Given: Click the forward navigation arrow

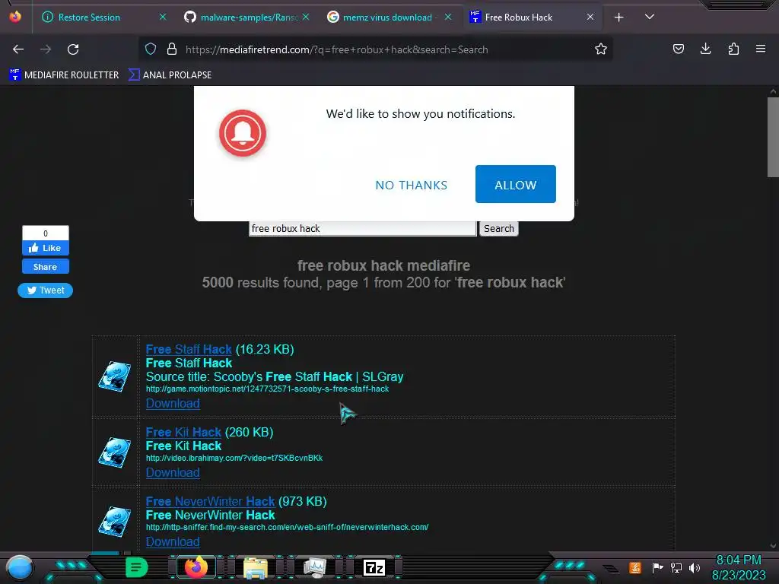Looking at the screenshot, I should coord(46,49).
